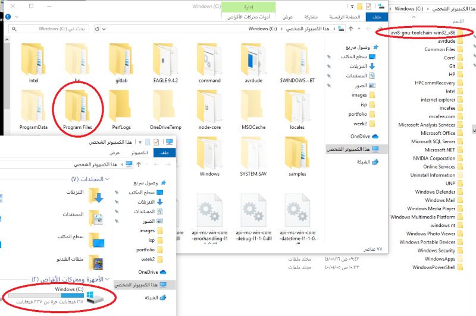Select portfolio in Windows (C:) navigation pane
The height and width of the screenshot is (316, 476).
tap(362, 114)
